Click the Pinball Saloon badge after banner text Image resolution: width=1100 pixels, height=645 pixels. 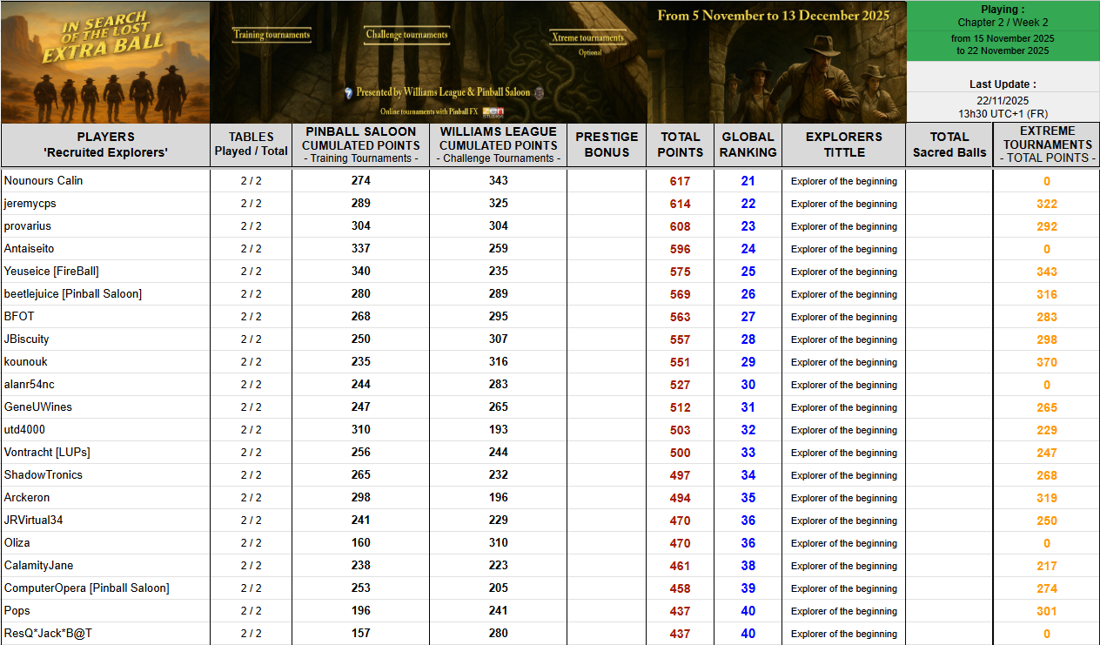click(539, 92)
